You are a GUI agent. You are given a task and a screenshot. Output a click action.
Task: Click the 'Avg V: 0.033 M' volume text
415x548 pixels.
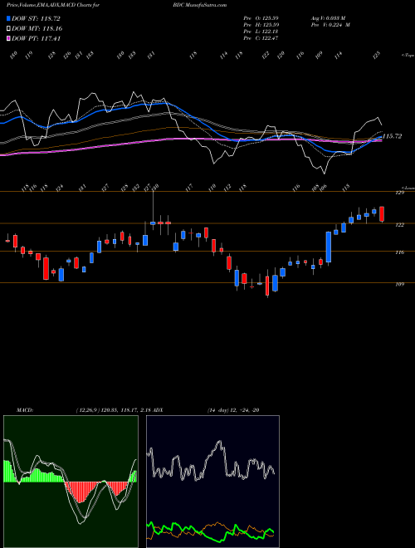[327, 17]
